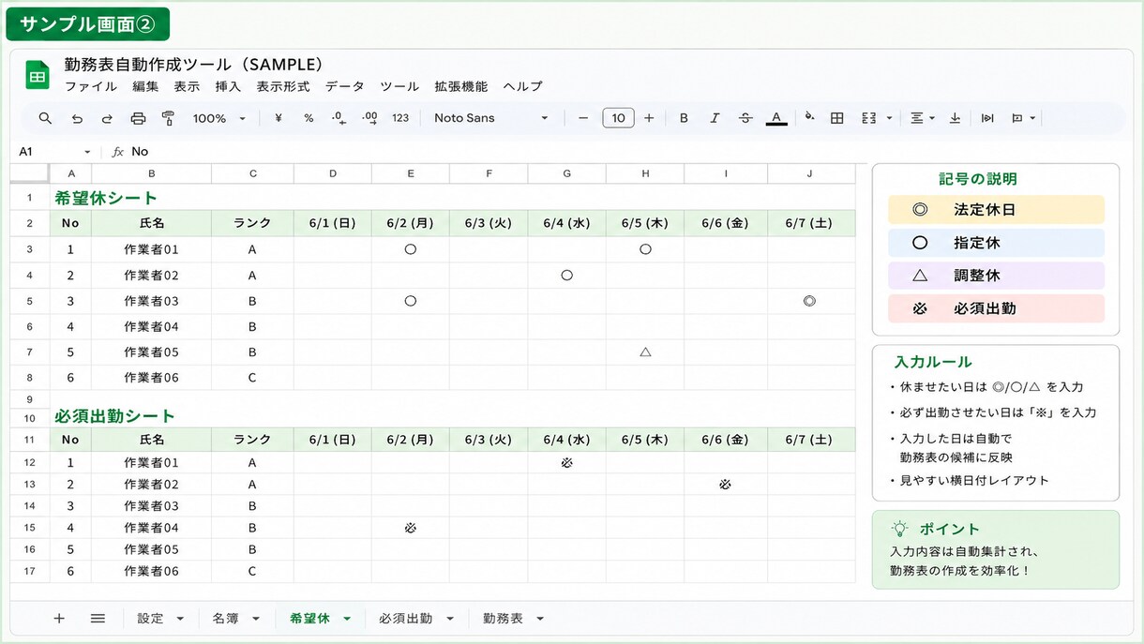This screenshot has width=1144, height=644.
Task: Open the fill color bucket
Action: [x=809, y=118]
